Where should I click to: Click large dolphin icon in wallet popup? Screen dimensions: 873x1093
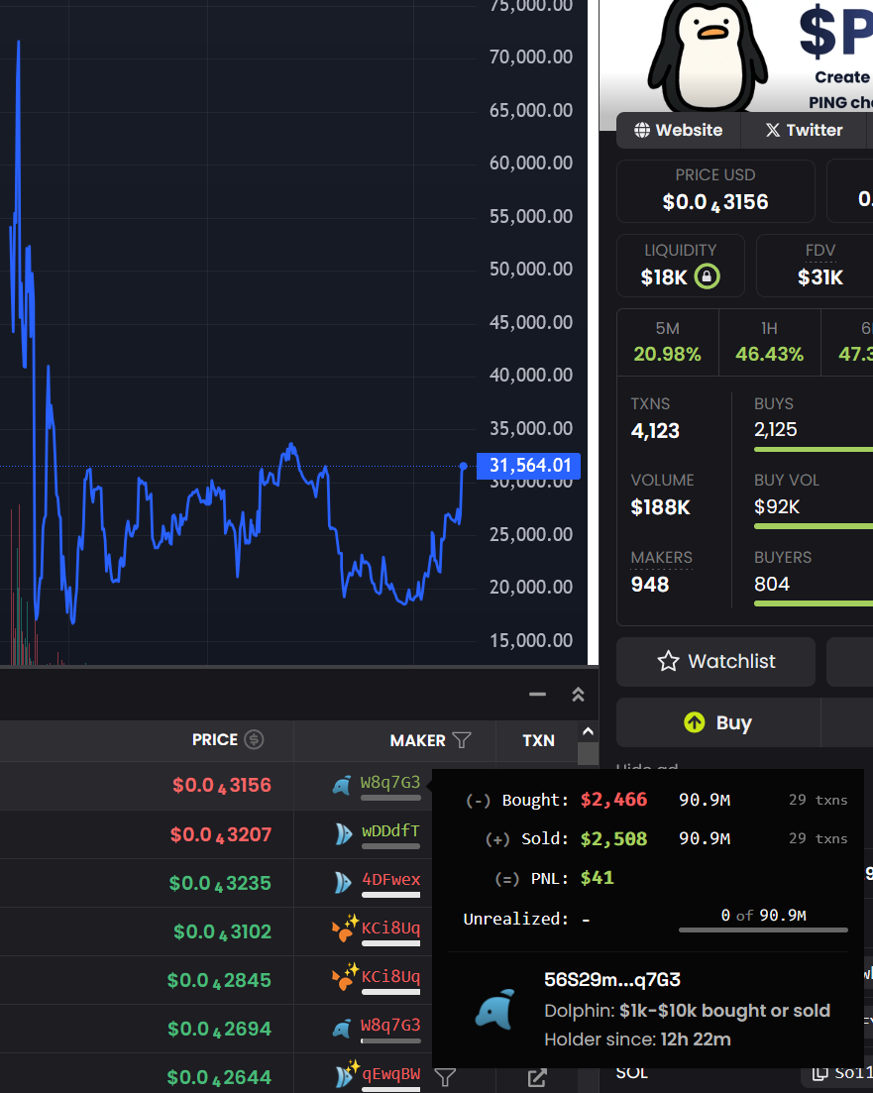point(495,1010)
